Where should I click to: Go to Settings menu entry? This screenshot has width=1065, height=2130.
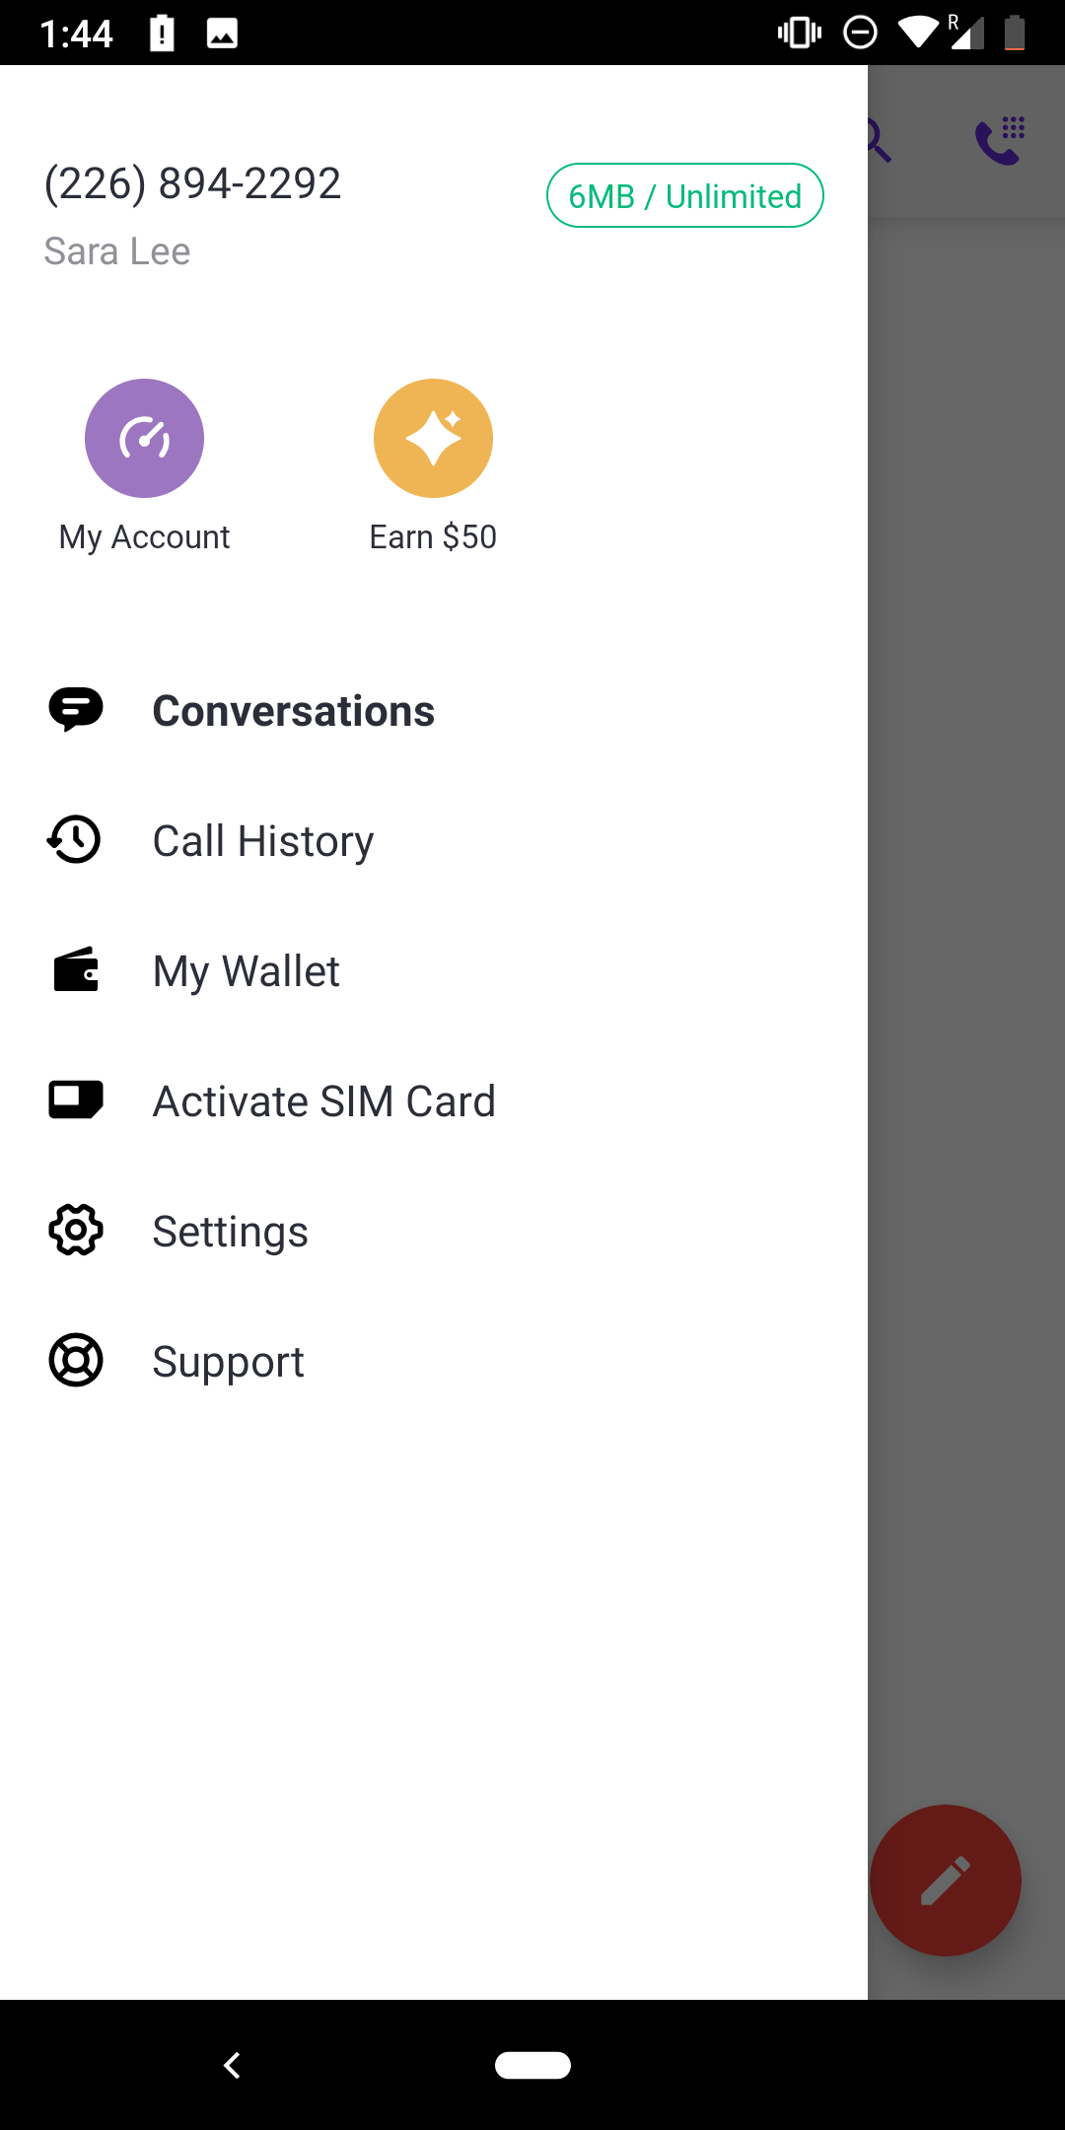(230, 1232)
